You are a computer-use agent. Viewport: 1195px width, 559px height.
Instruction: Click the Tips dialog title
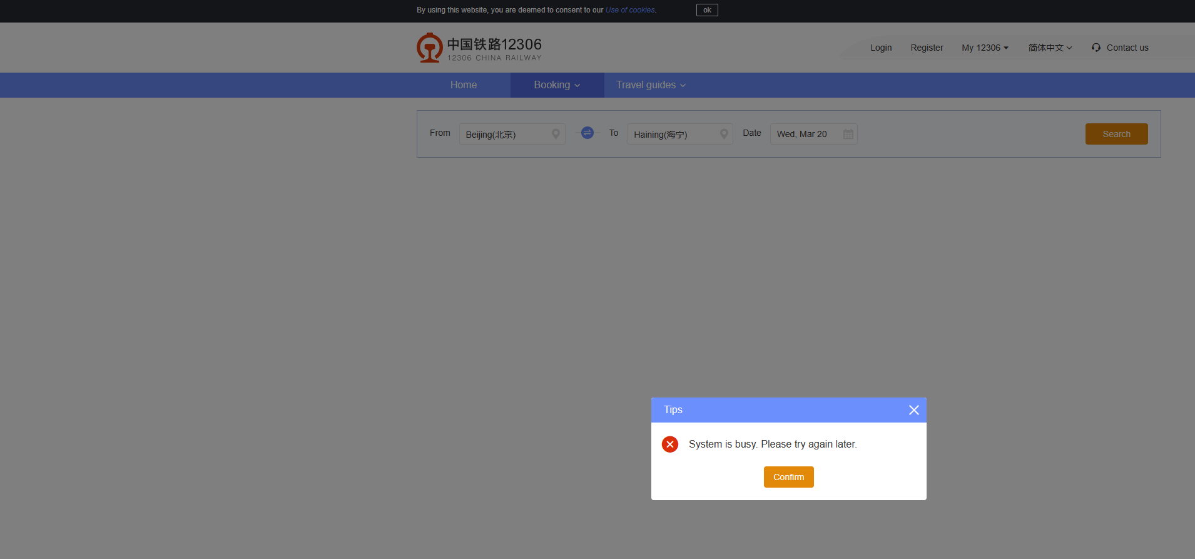(x=673, y=410)
